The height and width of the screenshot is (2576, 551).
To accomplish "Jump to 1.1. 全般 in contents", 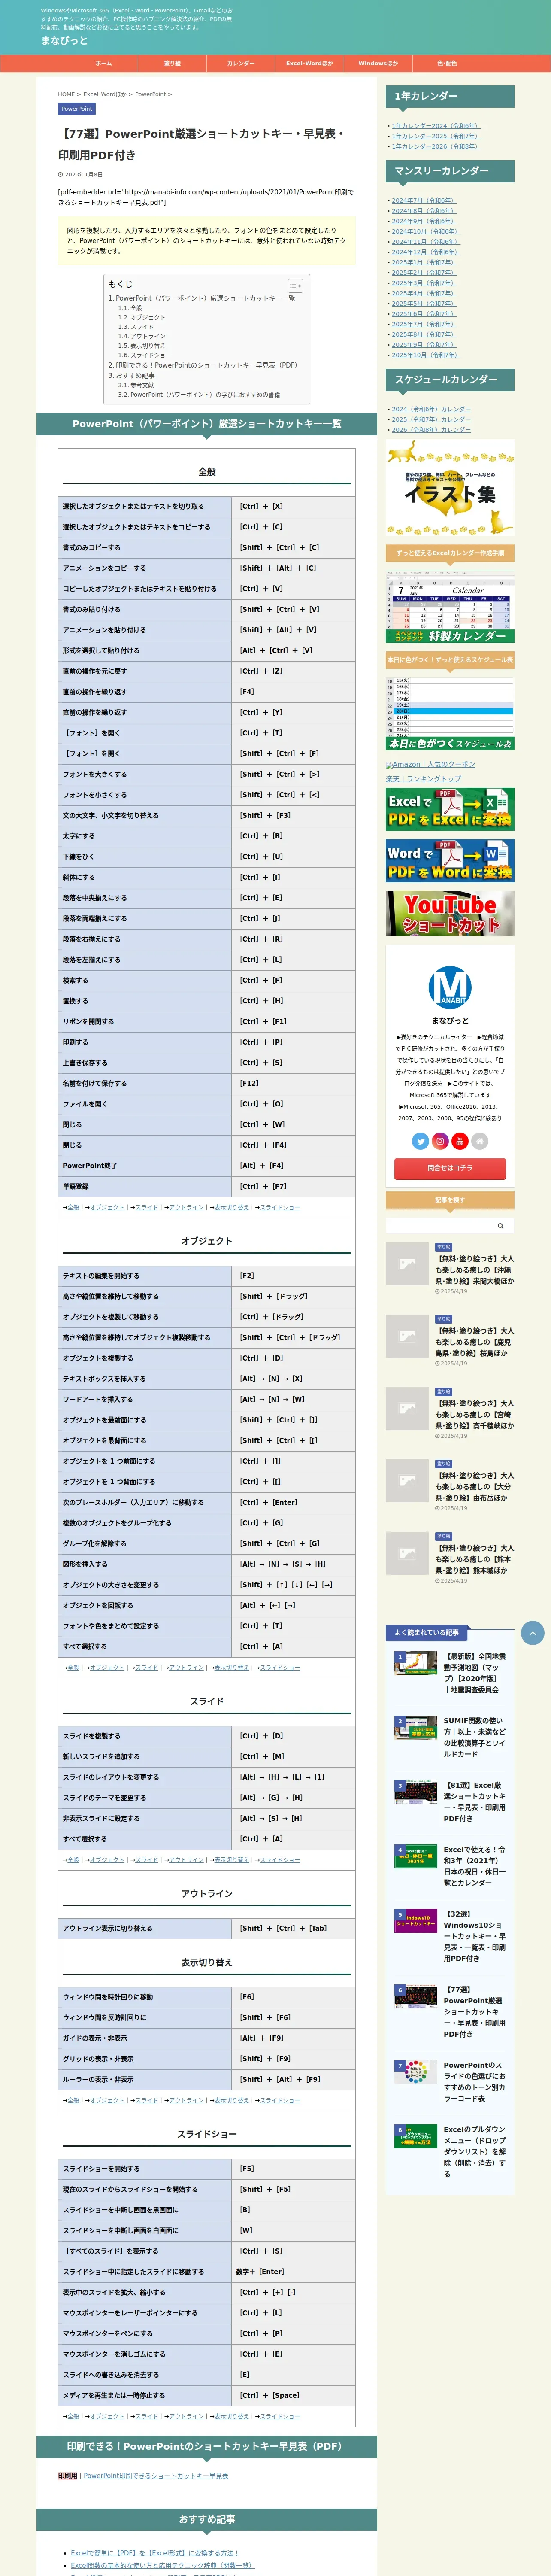I will coord(130,308).
